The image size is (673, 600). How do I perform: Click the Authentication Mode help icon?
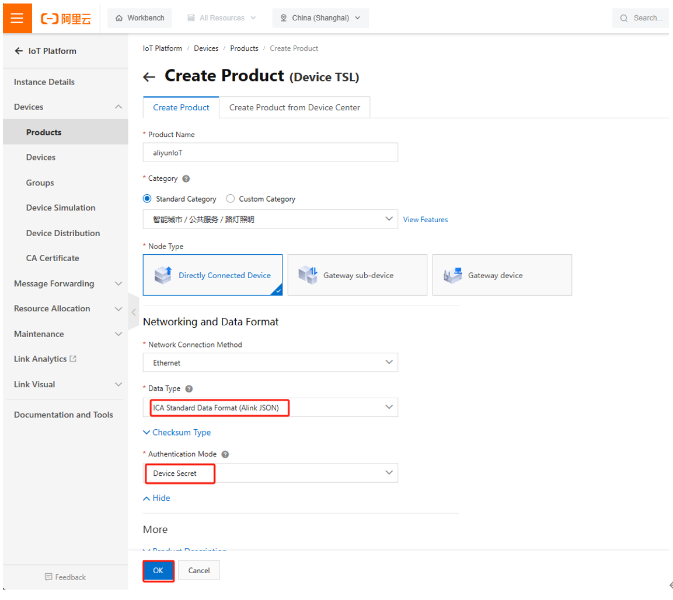(225, 454)
